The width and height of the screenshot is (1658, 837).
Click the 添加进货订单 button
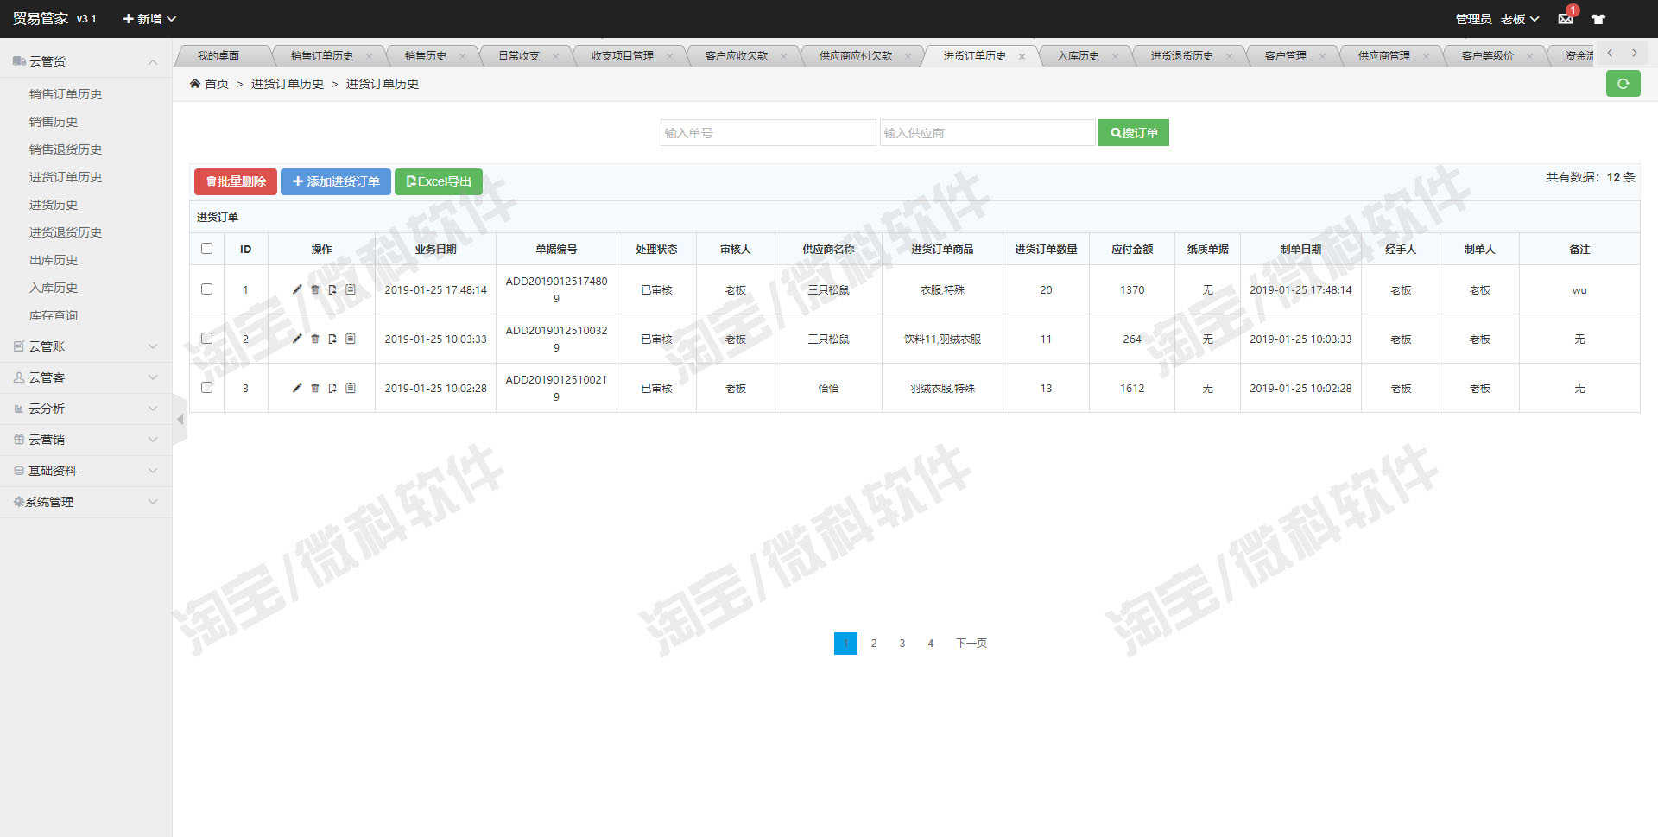[x=336, y=181]
